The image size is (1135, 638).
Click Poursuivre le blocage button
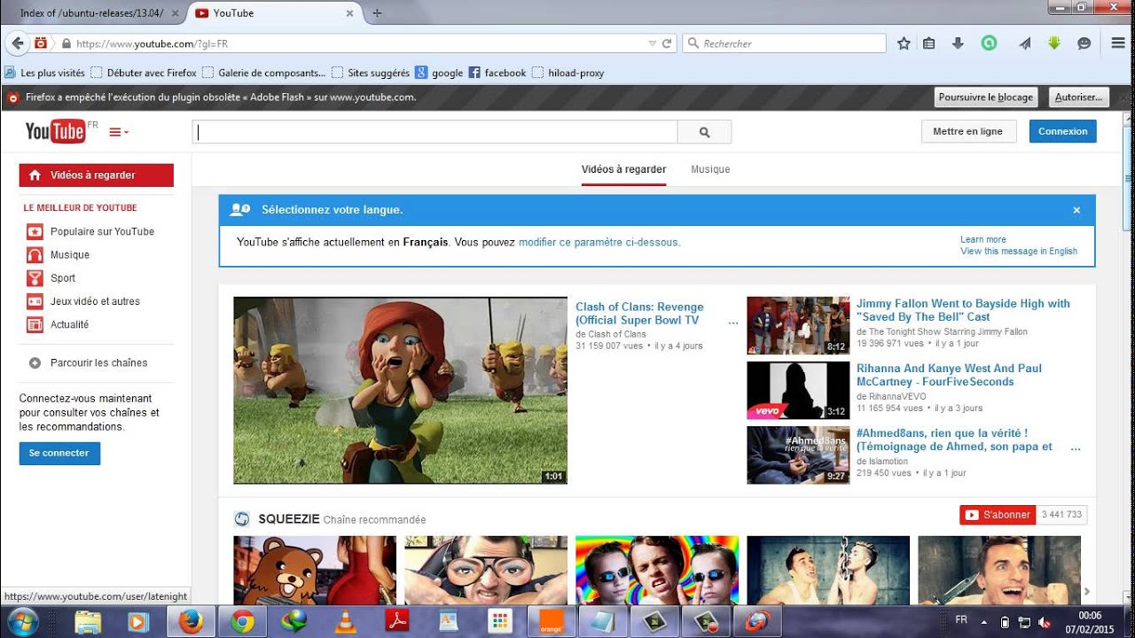tap(986, 97)
